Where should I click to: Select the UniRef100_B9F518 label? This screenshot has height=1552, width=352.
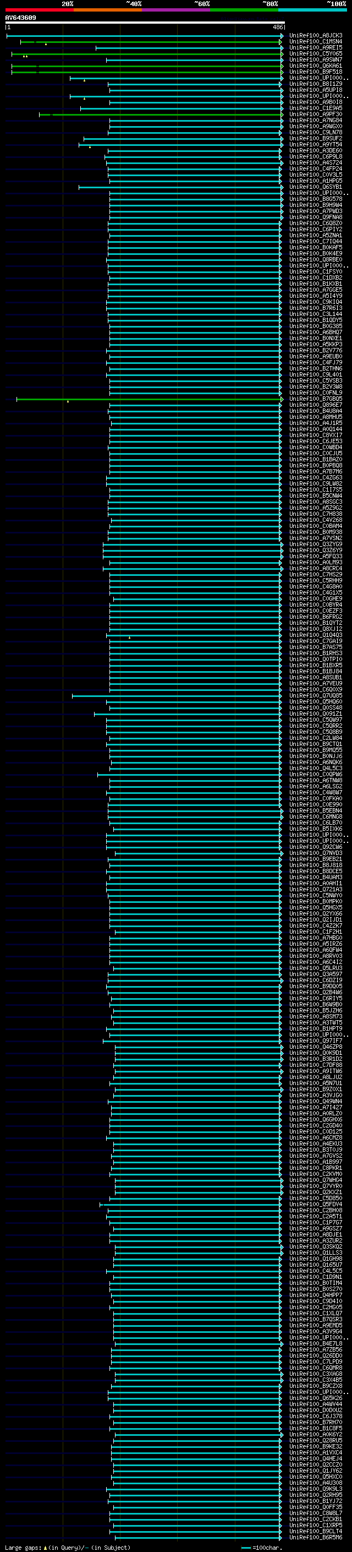(x=316, y=72)
